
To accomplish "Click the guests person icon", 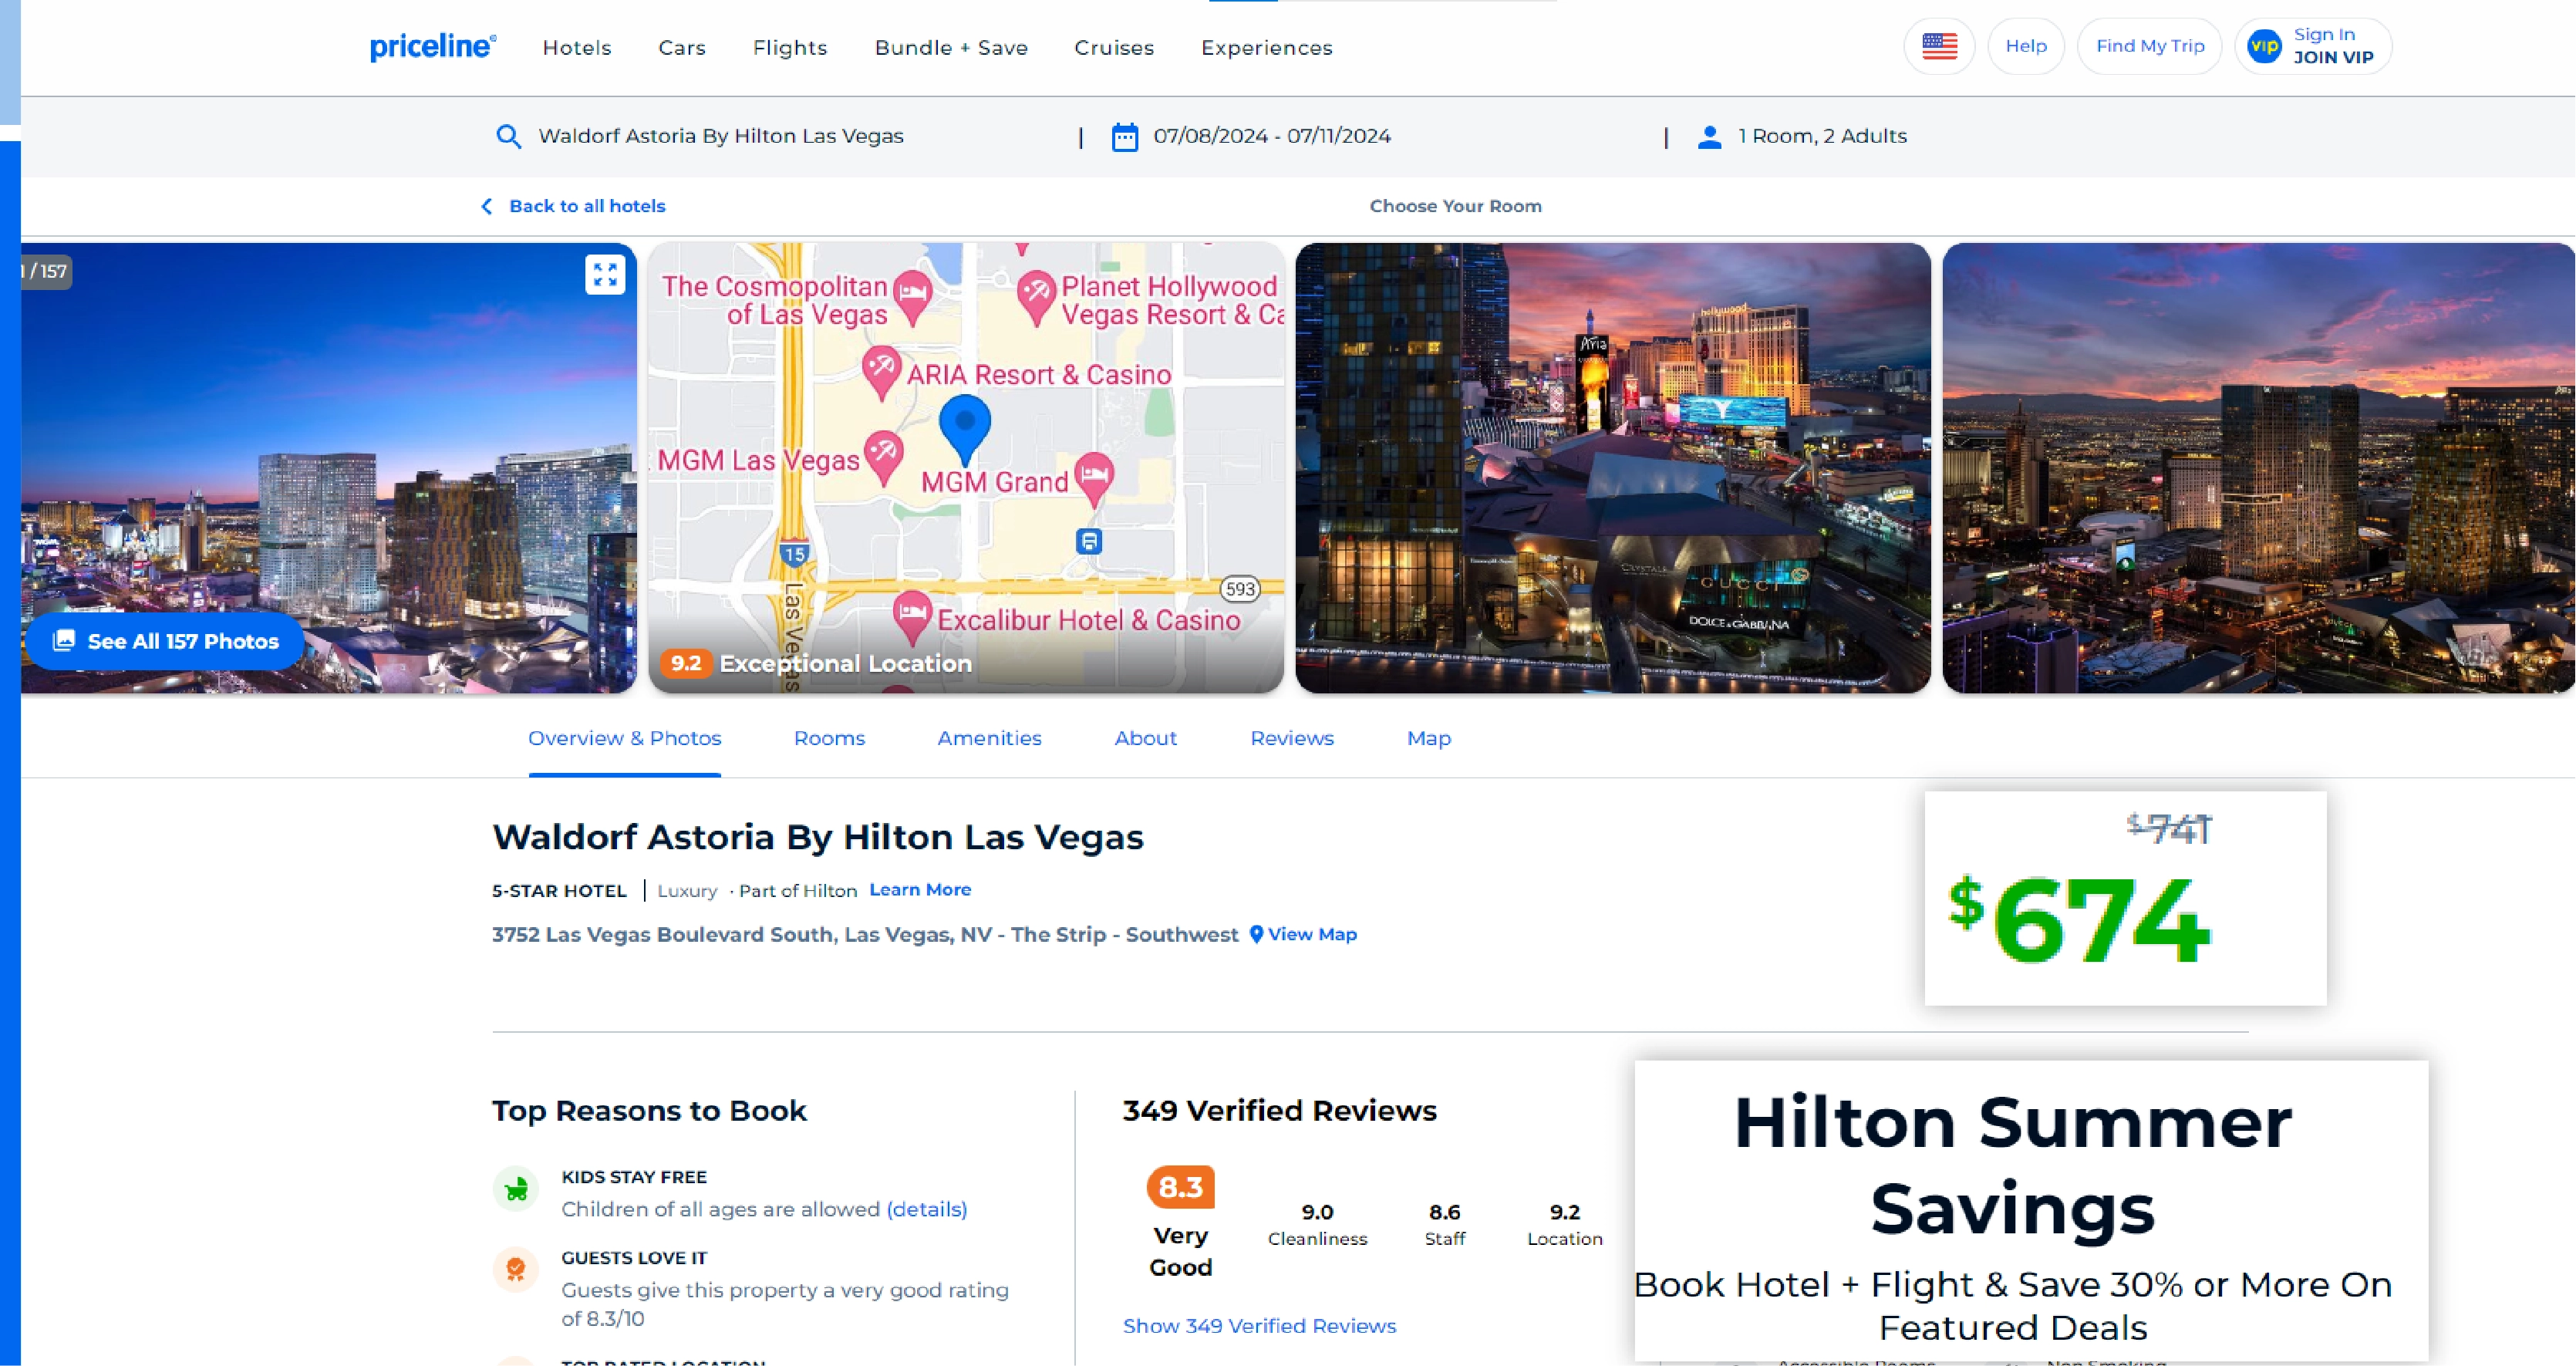I will pyautogui.click(x=1710, y=137).
